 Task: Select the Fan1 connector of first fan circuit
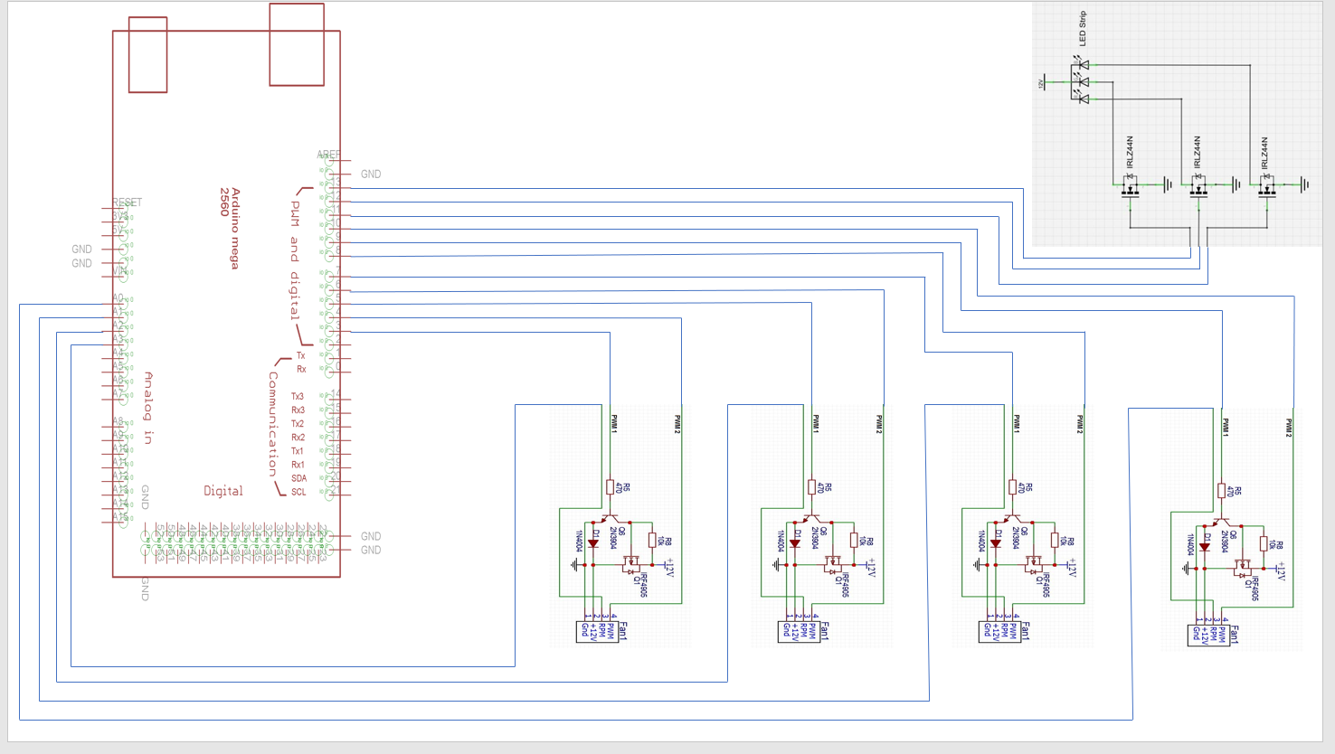coord(597,631)
